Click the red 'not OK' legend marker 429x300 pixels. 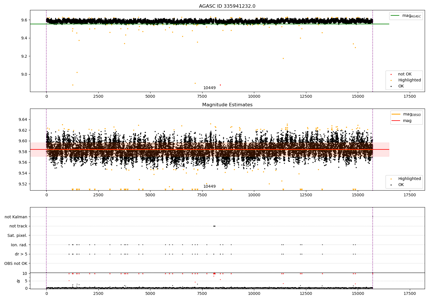[x=391, y=74]
